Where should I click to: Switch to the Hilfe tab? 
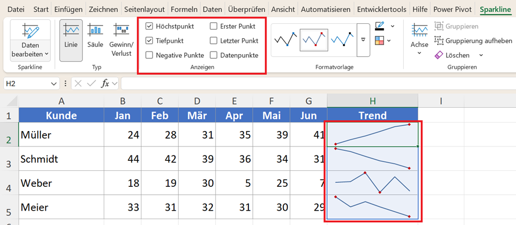tap(420, 9)
